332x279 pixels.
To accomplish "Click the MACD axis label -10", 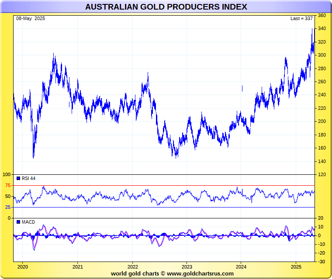I will 322,244.
